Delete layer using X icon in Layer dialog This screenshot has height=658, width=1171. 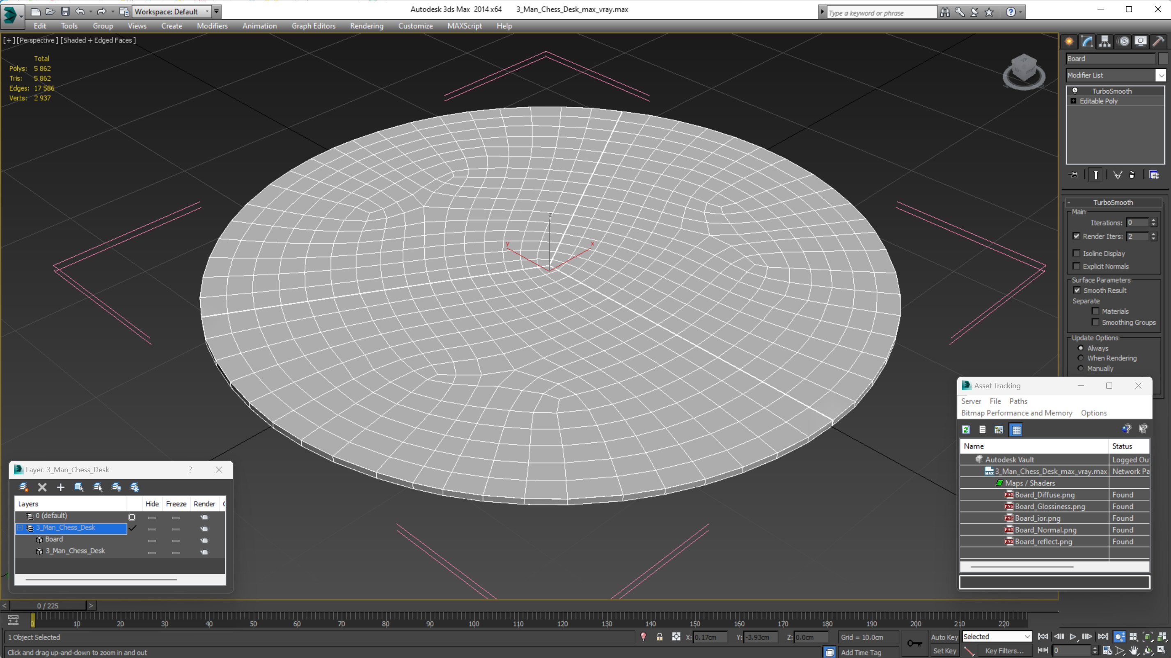pyautogui.click(x=42, y=487)
